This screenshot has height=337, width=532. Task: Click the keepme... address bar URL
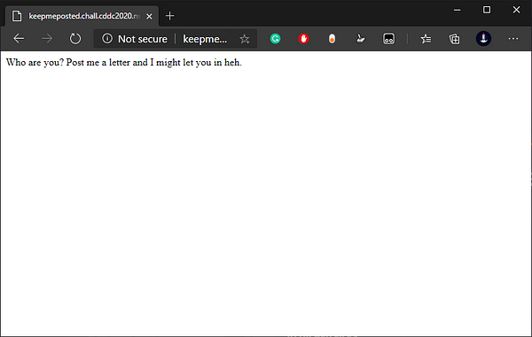[x=205, y=39]
